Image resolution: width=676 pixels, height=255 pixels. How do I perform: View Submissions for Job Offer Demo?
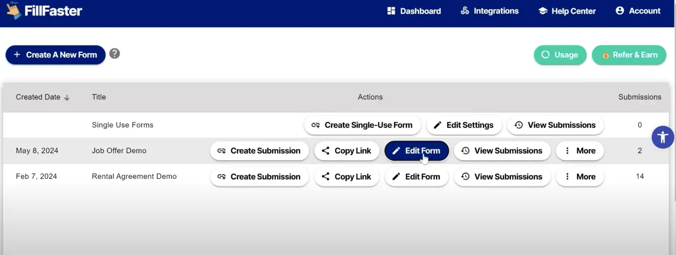point(502,151)
